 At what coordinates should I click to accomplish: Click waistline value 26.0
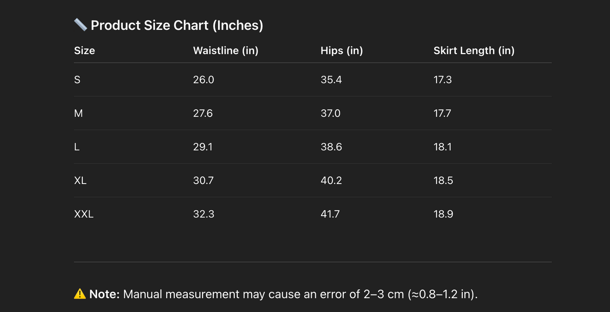[203, 80]
